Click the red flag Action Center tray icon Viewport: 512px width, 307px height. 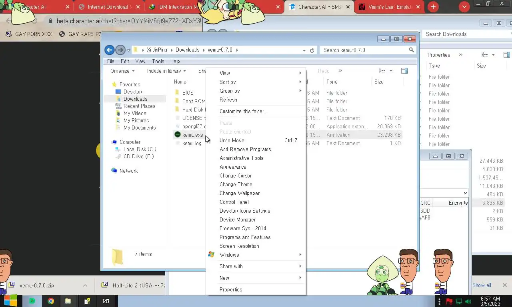pos(449,301)
